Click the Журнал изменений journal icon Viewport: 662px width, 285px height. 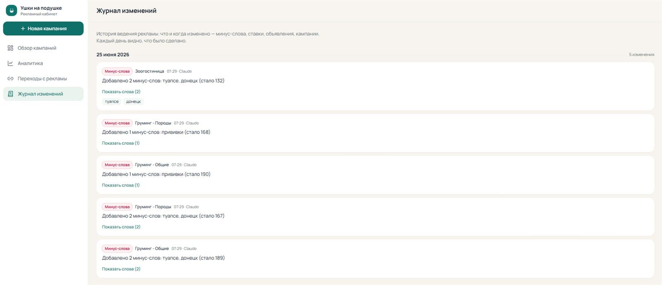[10, 94]
